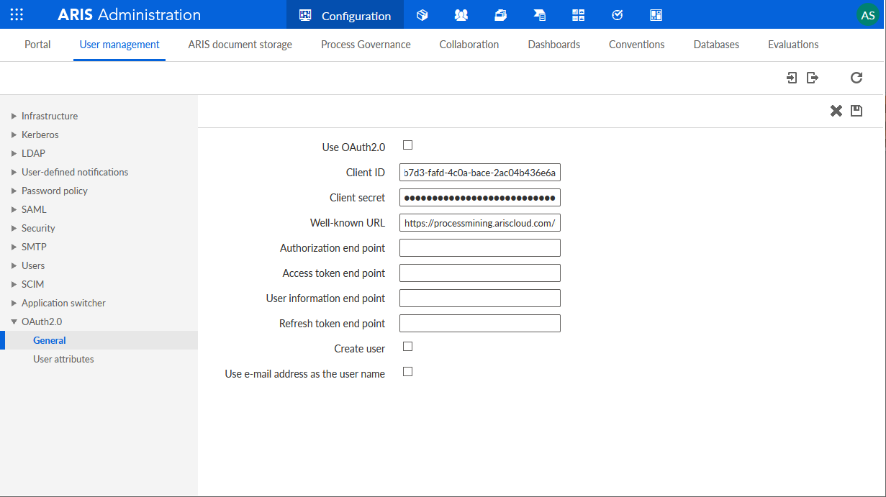
Task: Open the user group icon in header
Action: [x=461, y=14]
